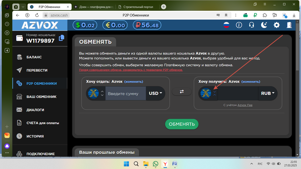
Task: Select P2P ОБМЕННИКИ in sidebar
Action: [x=40, y=84]
